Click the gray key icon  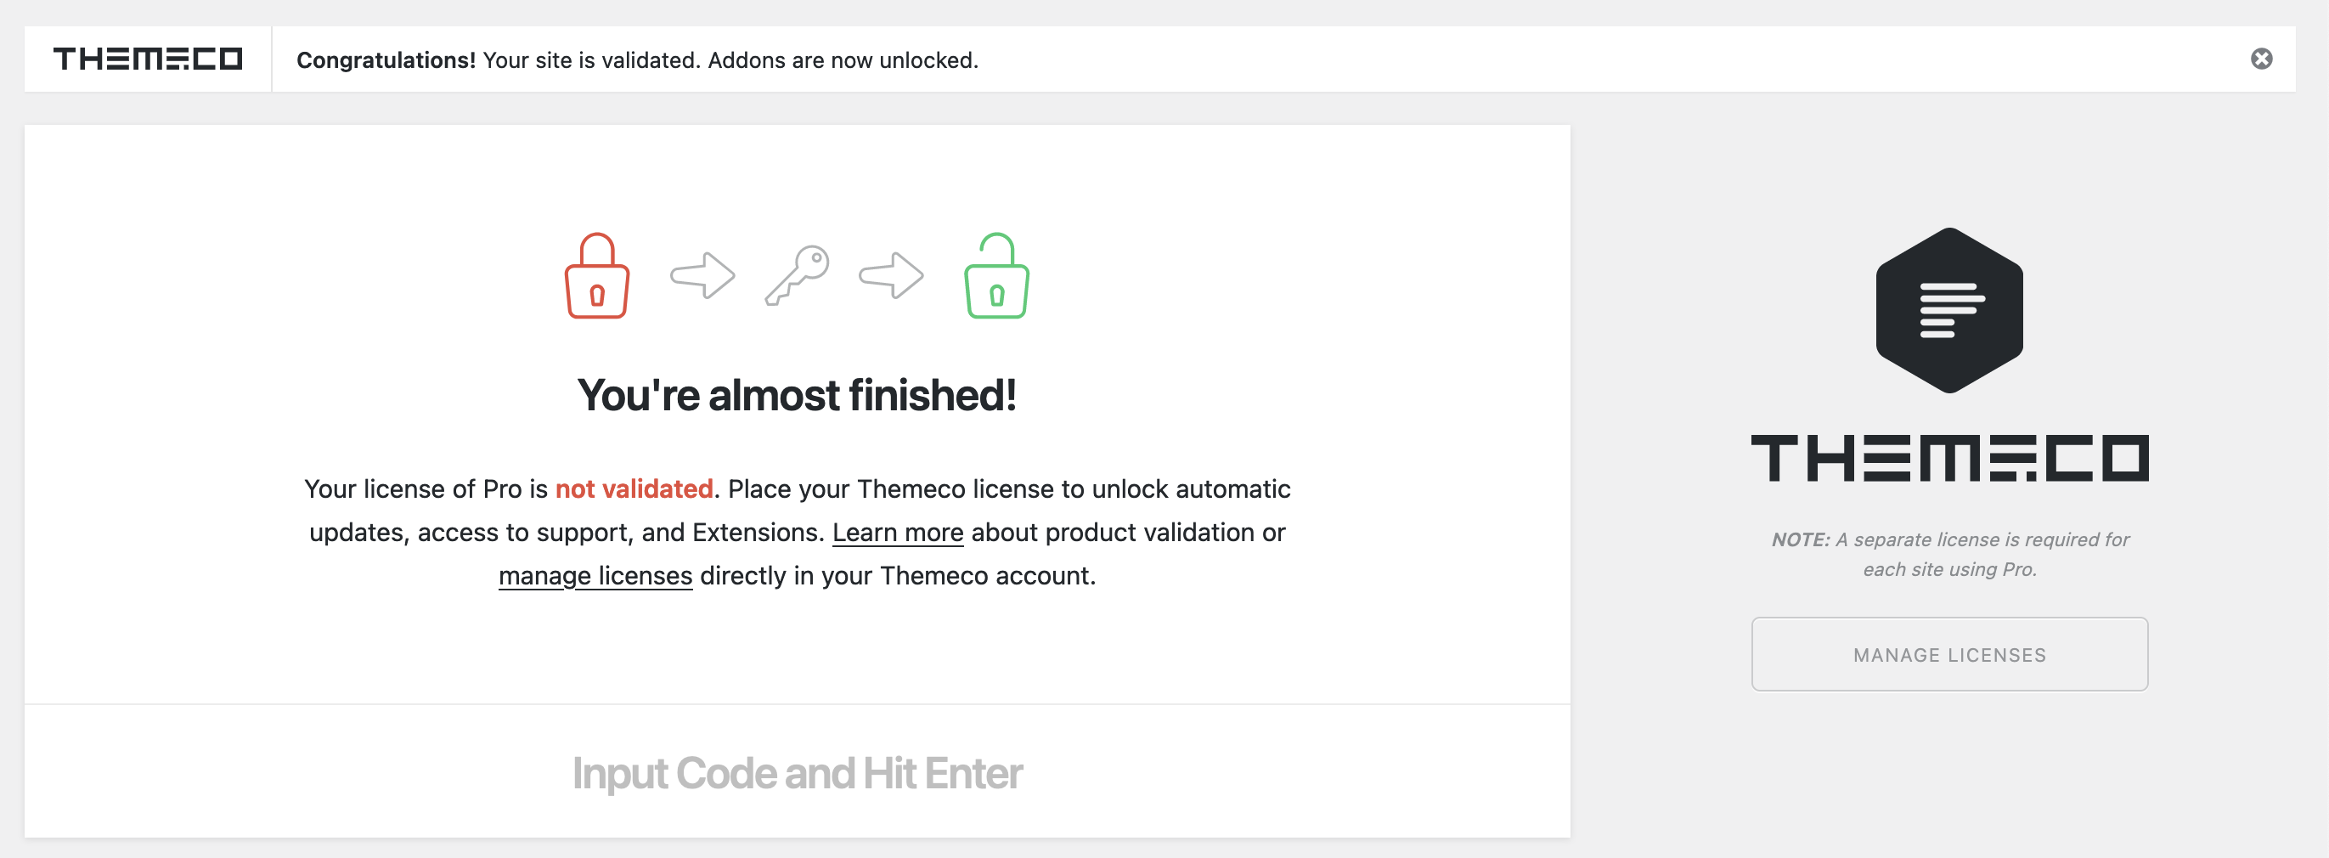click(798, 275)
